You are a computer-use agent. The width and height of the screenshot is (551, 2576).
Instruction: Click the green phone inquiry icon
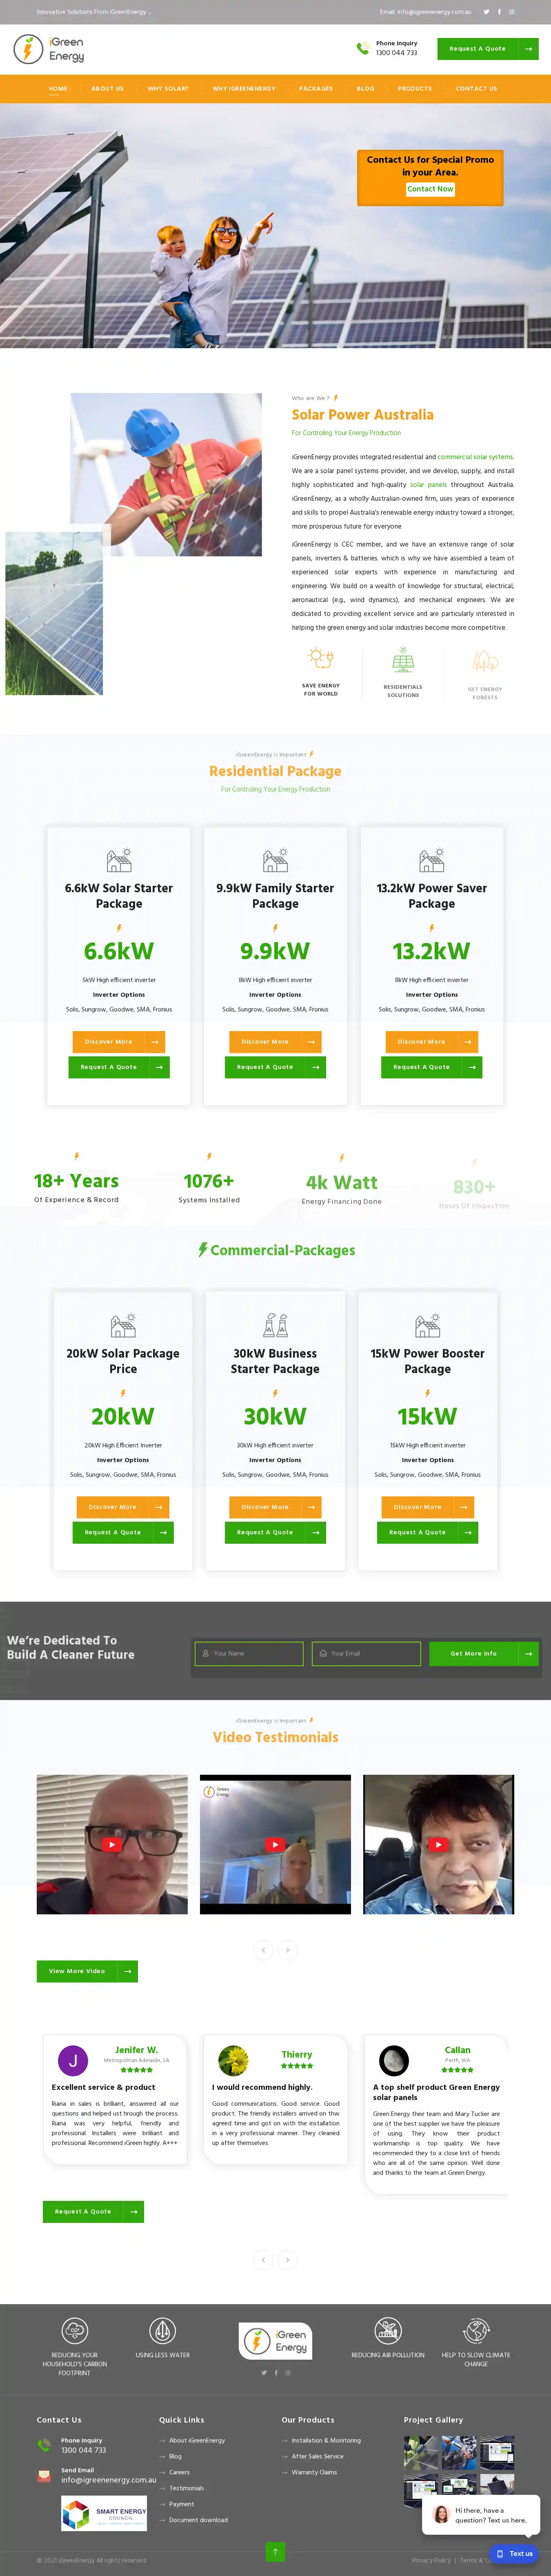point(362,48)
